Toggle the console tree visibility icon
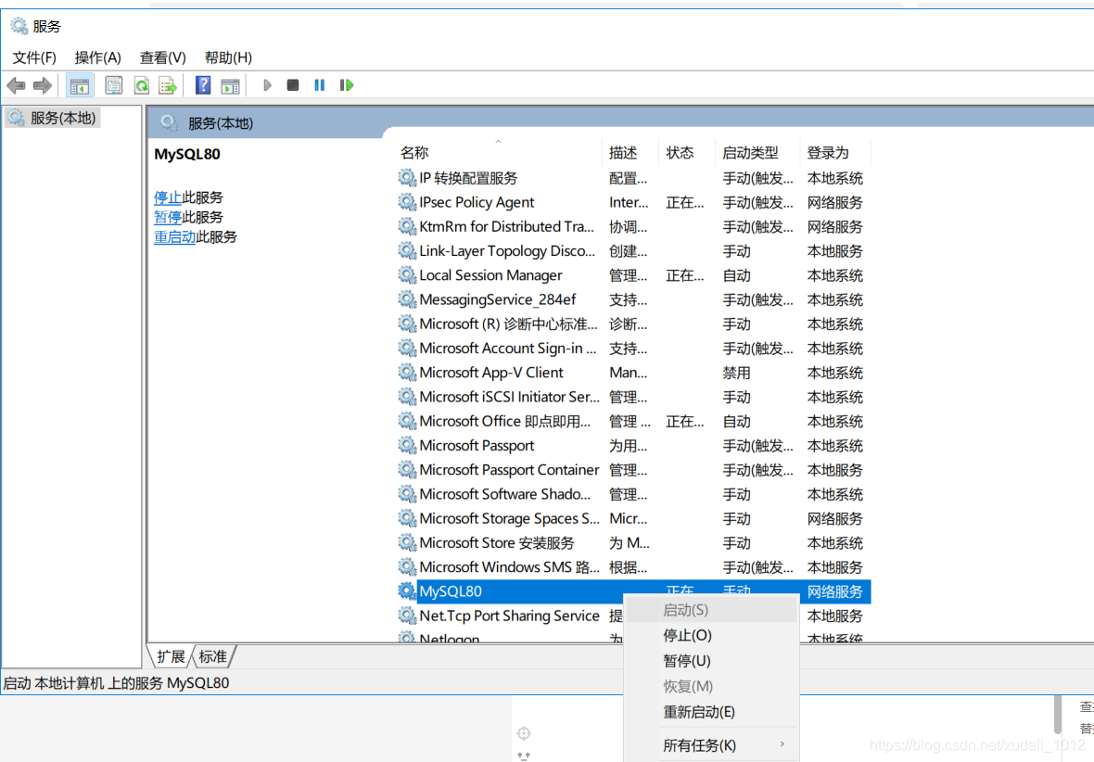The height and width of the screenshot is (762, 1094). click(79, 84)
